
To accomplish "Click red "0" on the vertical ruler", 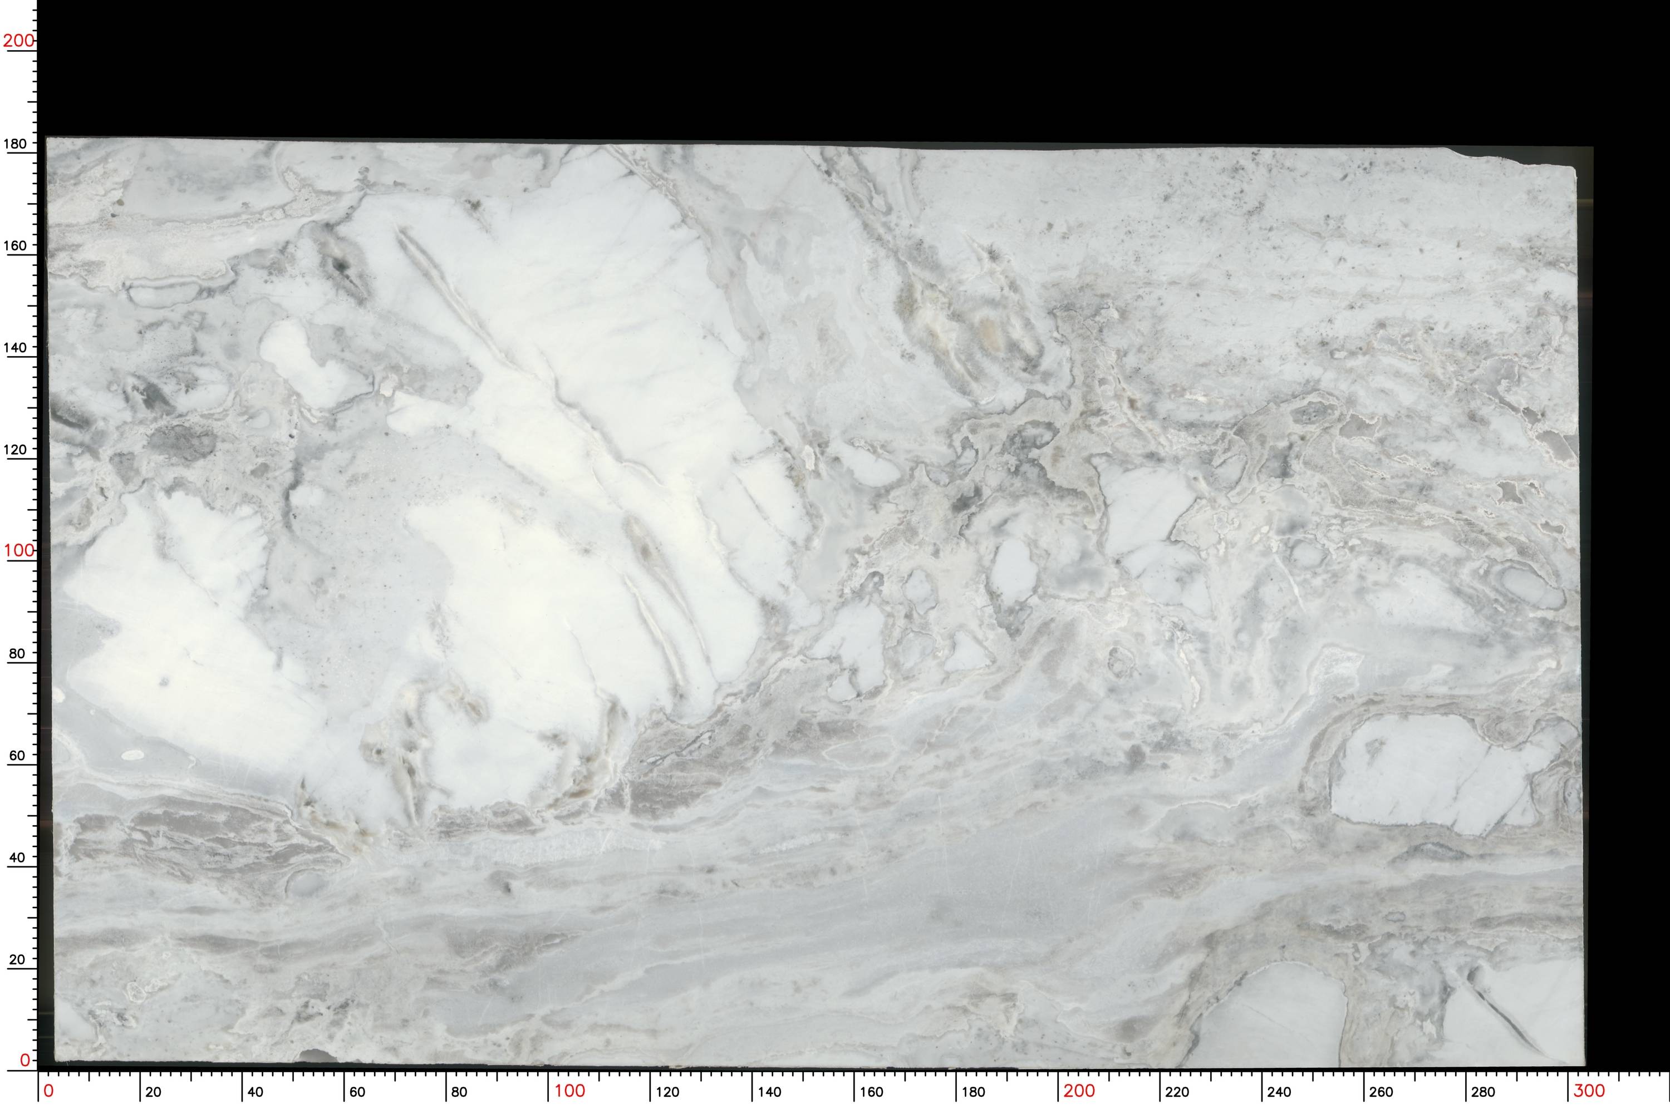I will click(24, 1060).
